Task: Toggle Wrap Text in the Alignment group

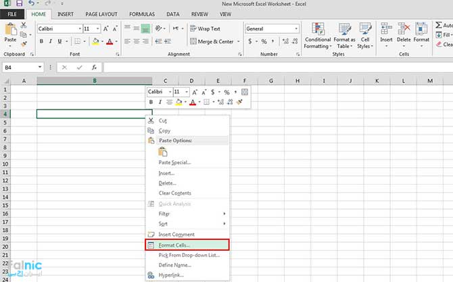Action: (205, 29)
